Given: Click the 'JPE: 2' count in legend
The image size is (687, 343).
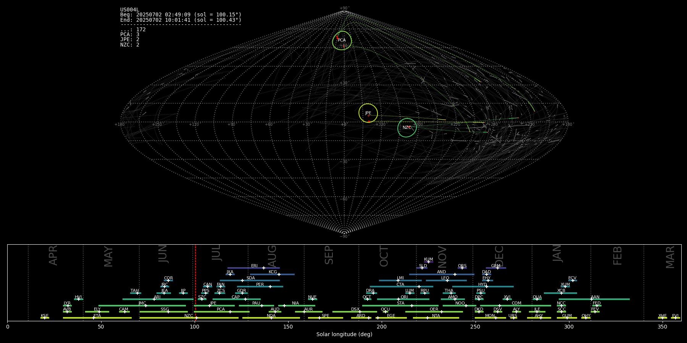Looking at the screenshot, I should click(x=130, y=40).
